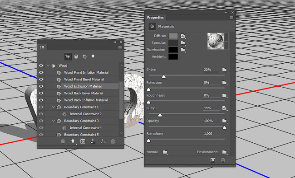
Task: Select Wood Back Bevel Material row
Action: coord(82,93)
